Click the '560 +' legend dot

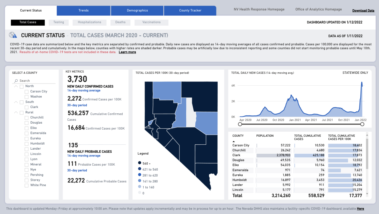point(139,163)
